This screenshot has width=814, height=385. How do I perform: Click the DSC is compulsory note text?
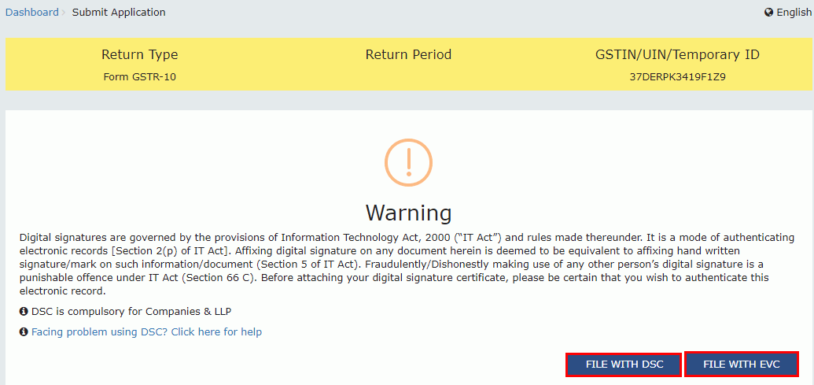[x=131, y=311]
